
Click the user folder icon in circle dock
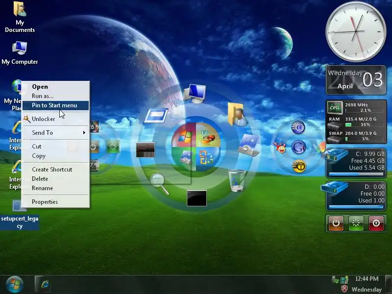(236, 114)
